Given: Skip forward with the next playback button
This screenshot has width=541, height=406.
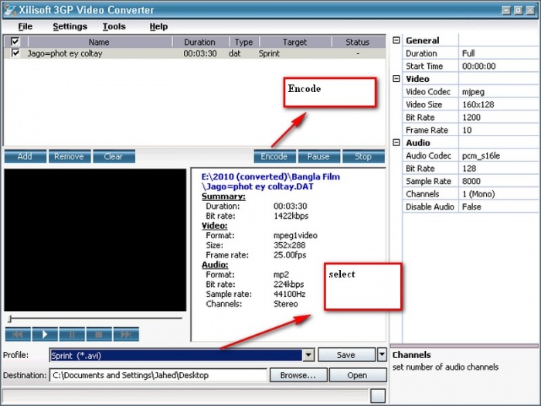Looking at the screenshot, I should (x=126, y=334).
